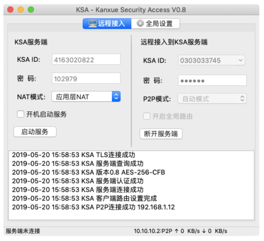264x241 pixels.
Task: Click the server password field 102979
Action: tap(86, 78)
